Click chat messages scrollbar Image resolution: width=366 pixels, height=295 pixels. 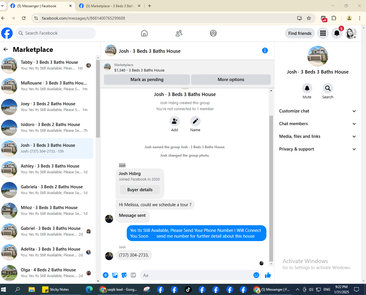(x=271, y=188)
